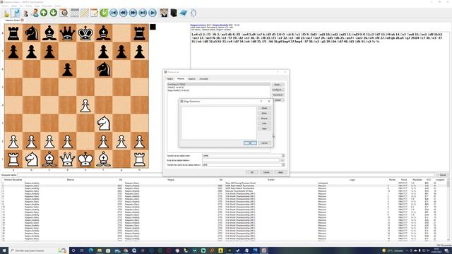This screenshot has width=452, height=254.
Task: Switch to Motores tab in Preferences window
Action: point(181,78)
